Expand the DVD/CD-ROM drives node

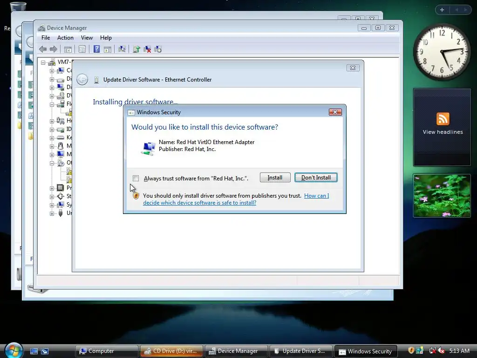[52, 96]
